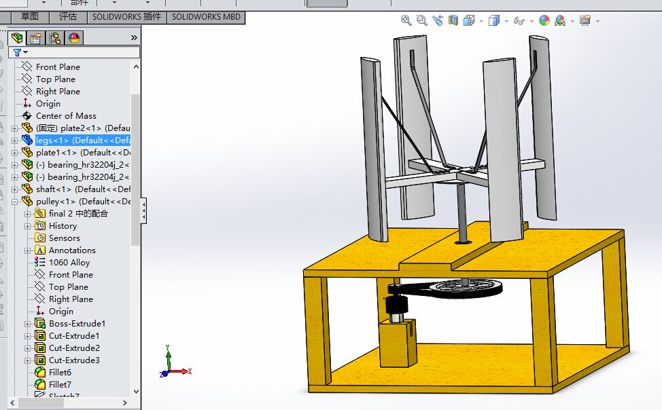
Task: Select the pulley's Top Plane
Action: click(69, 287)
